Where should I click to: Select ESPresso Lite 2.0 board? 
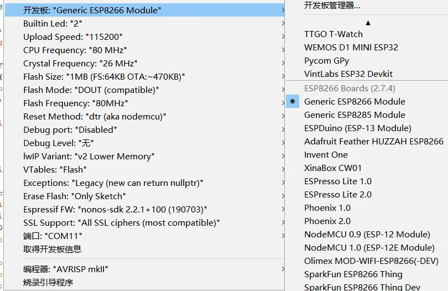[x=338, y=195]
